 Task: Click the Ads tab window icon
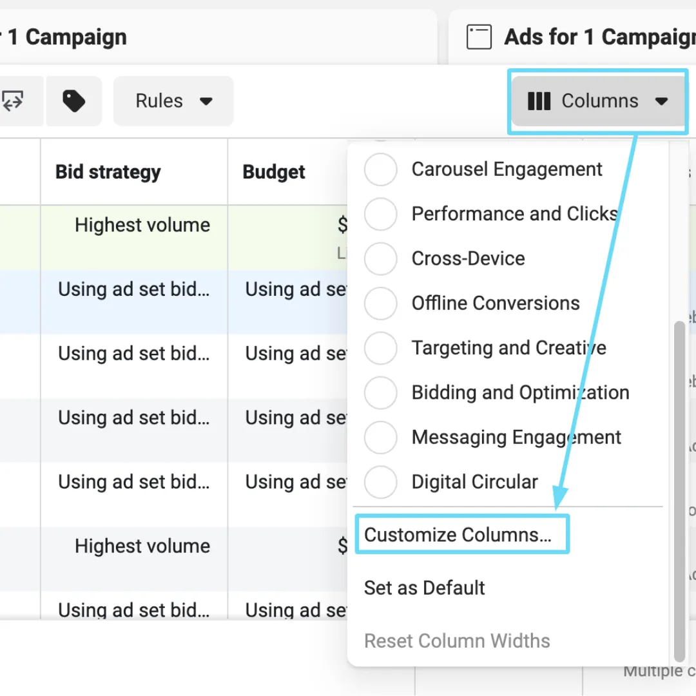tap(479, 37)
